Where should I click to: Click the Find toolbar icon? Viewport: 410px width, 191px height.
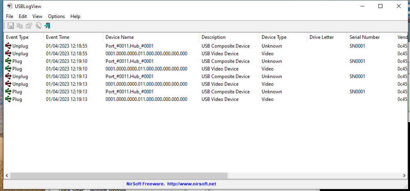pyautogui.click(x=38, y=26)
